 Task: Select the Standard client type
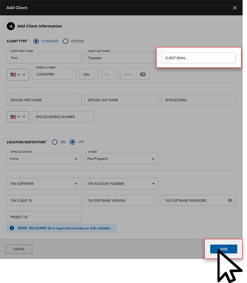(36, 41)
